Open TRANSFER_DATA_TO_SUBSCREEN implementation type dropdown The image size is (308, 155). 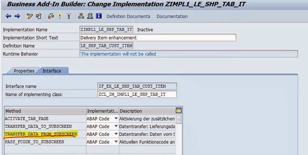click(x=116, y=126)
